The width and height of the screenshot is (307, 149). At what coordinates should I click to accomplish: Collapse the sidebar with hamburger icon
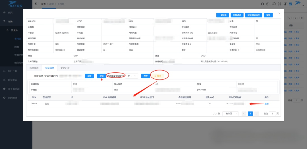tap(36, 4)
